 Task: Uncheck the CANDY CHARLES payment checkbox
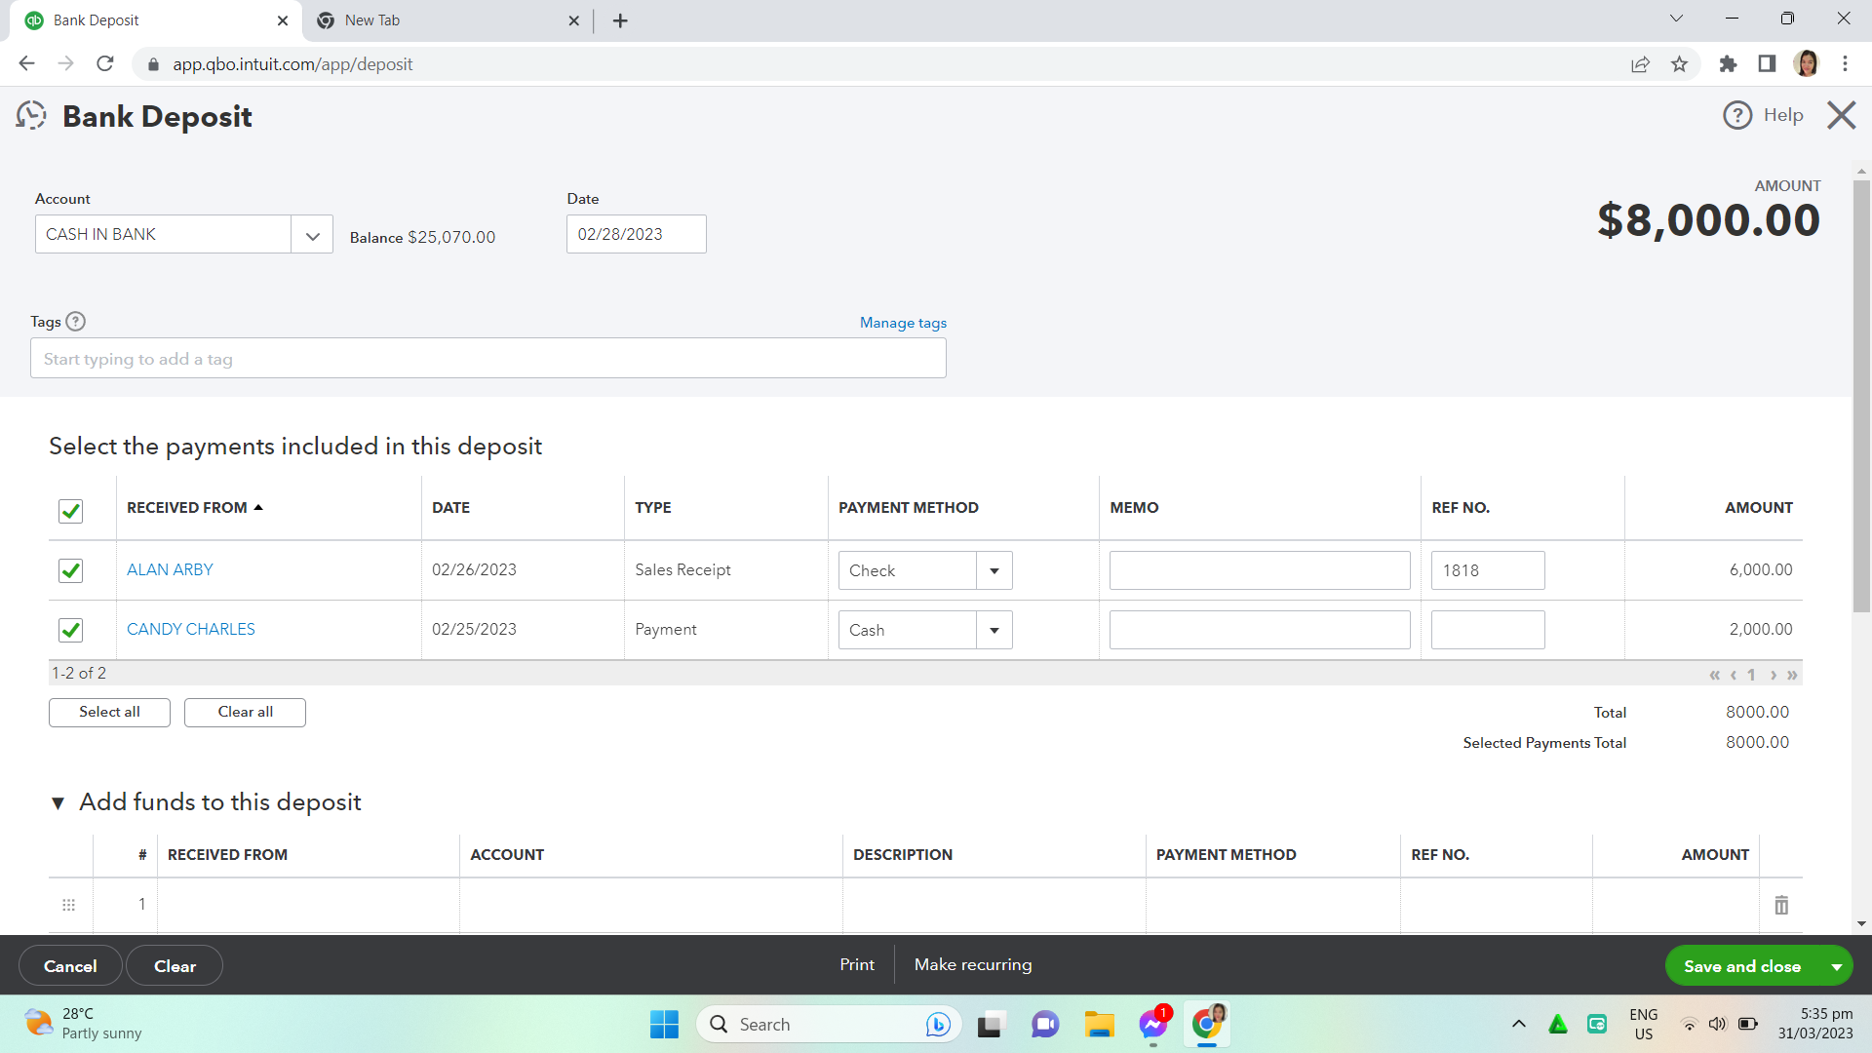pos(70,630)
